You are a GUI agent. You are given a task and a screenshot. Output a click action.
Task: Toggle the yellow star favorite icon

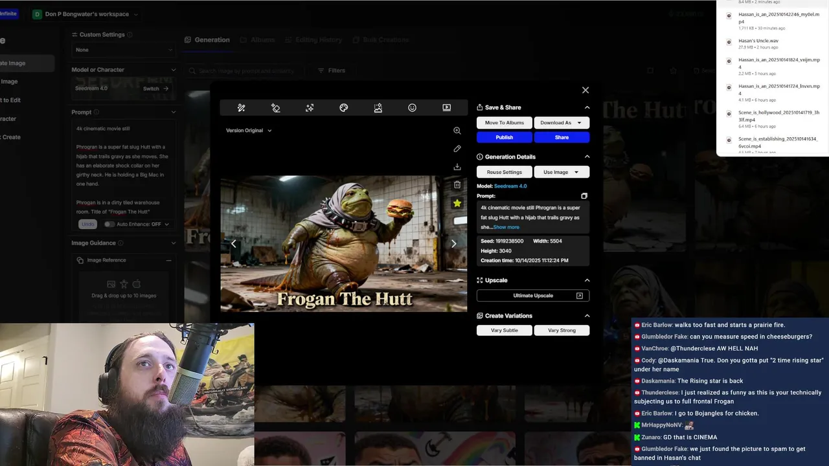(457, 203)
